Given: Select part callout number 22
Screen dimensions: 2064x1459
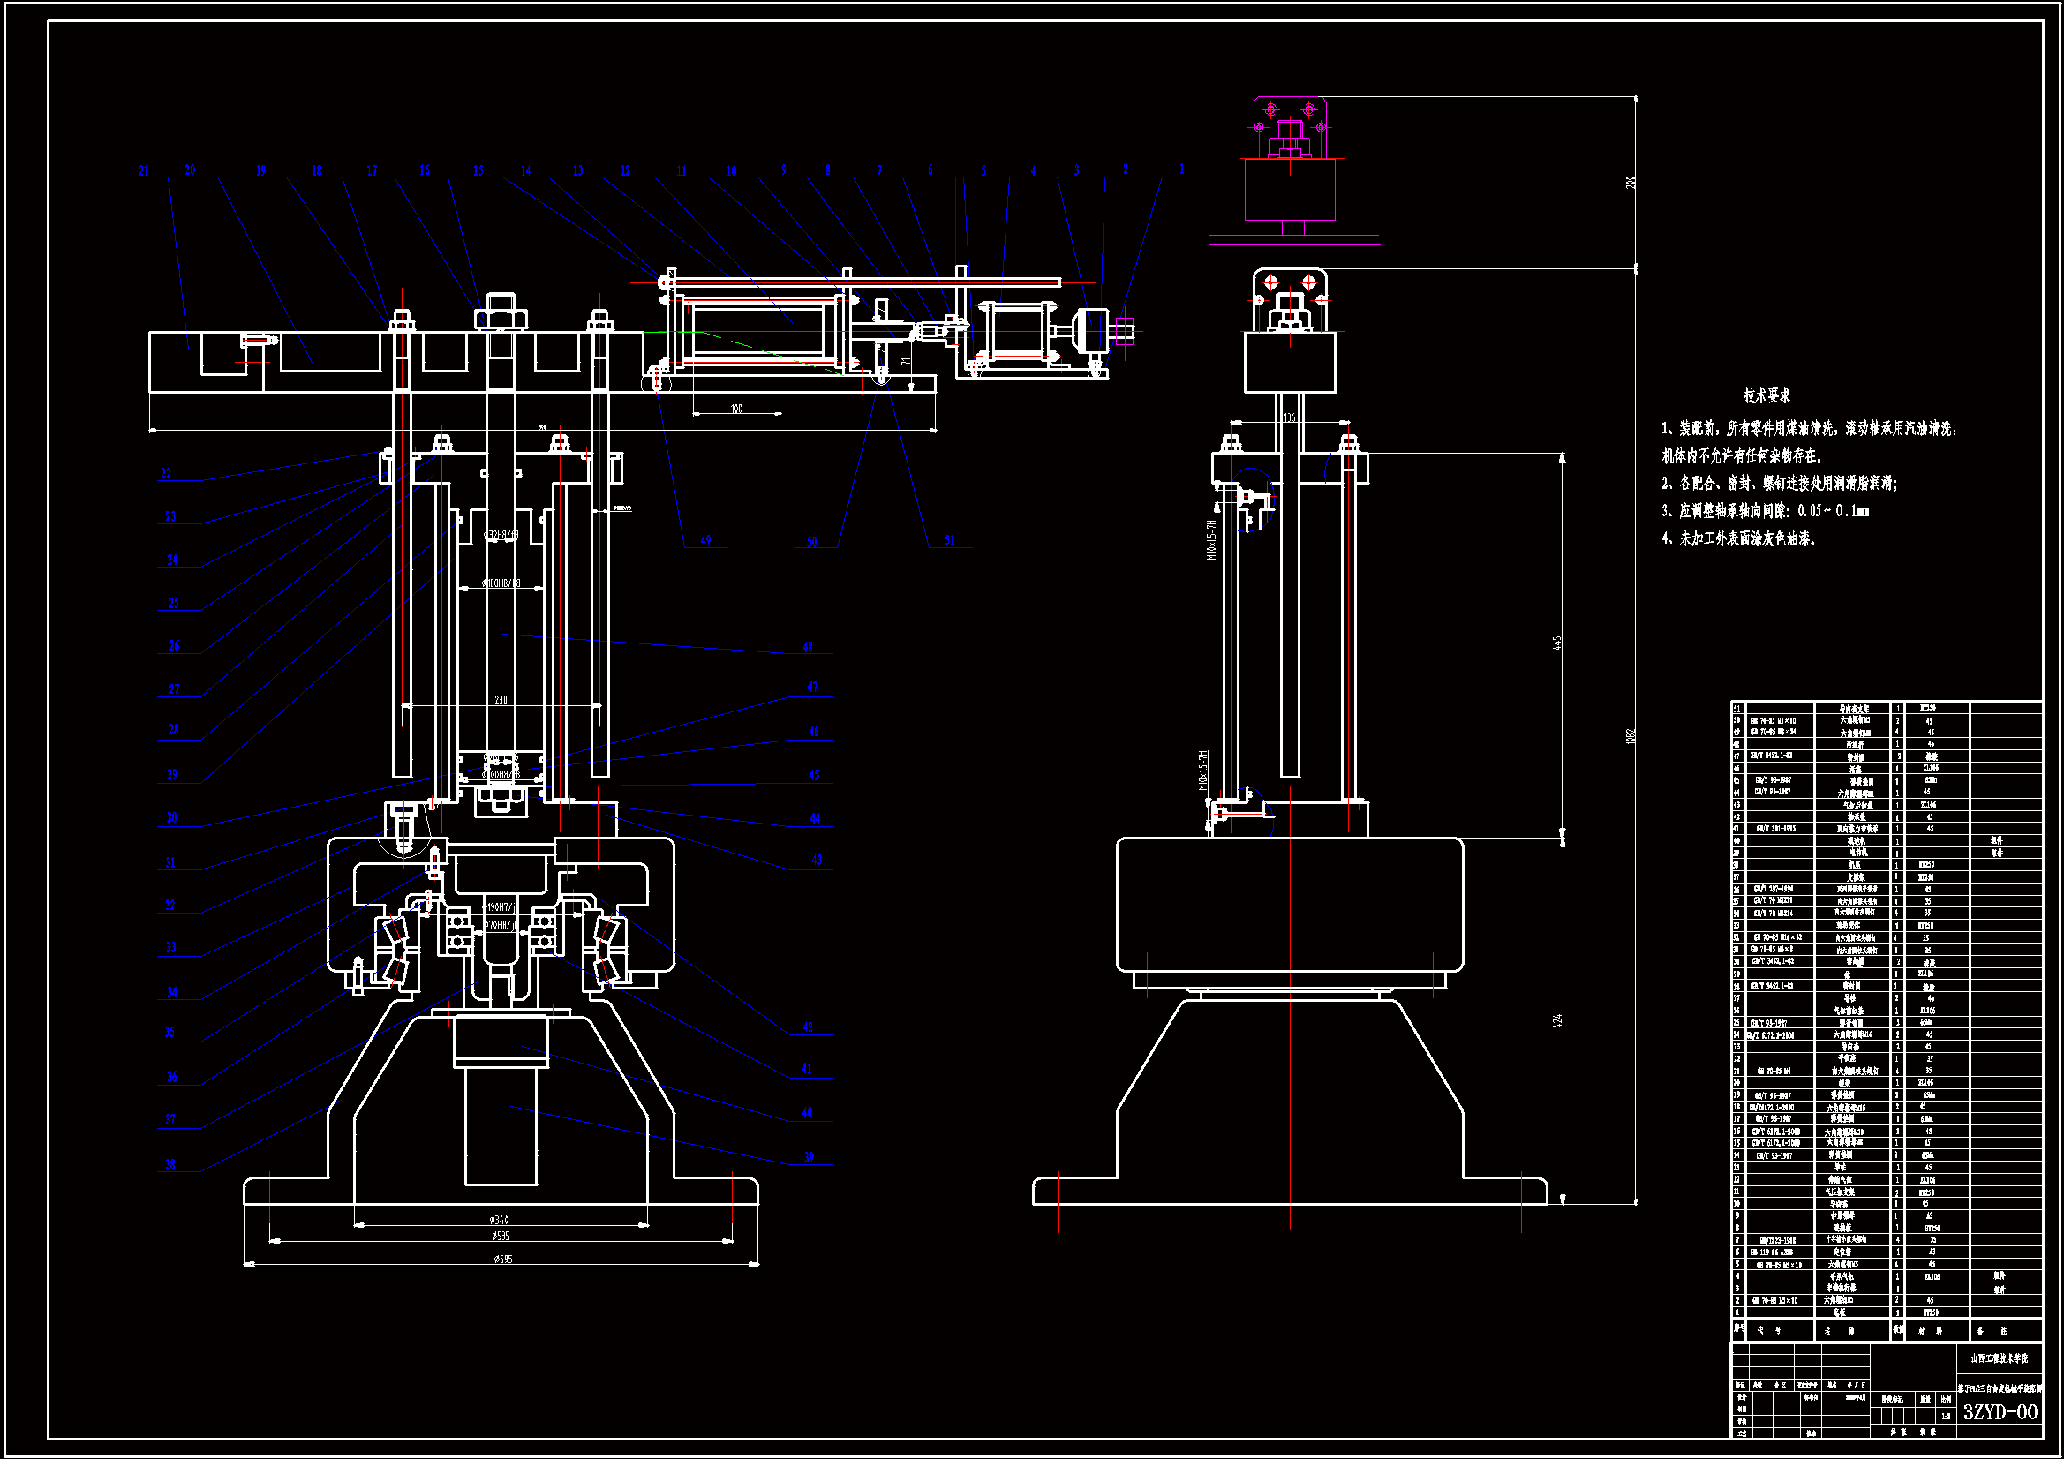Looking at the screenshot, I should [x=166, y=474].
